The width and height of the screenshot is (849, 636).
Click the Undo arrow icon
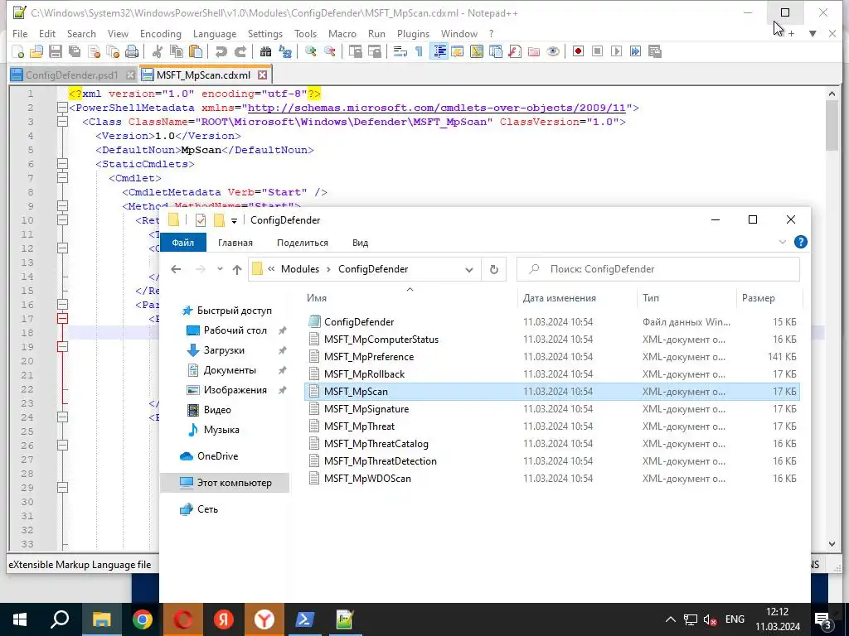[x=221, y=51]
